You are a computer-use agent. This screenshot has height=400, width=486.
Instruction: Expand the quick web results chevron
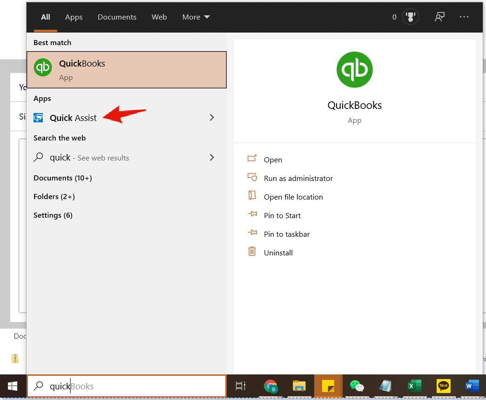(212, 158)
